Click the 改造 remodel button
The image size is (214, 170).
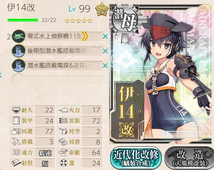pos(190,158)
